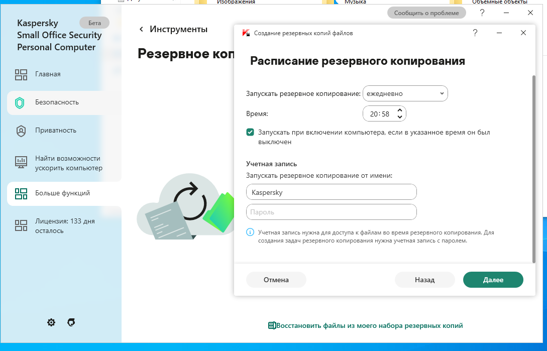Click the Изображения folder in Explorer
The width and height of the screenshot is (547, 351).
click(236, 2)
